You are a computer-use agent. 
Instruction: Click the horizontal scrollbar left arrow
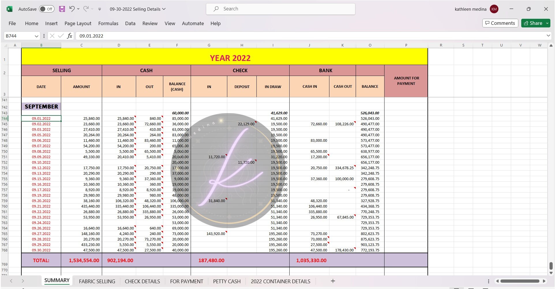point(497,281)
